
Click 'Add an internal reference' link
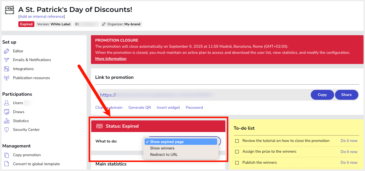coord(41,17)
